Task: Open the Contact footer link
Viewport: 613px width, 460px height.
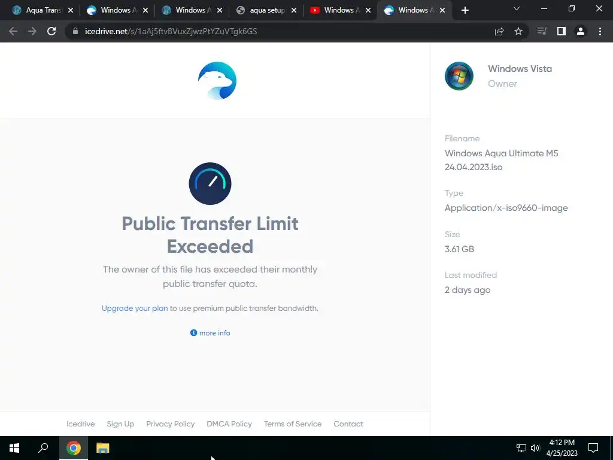Action: pyautogui.click(x=348, y=423)
